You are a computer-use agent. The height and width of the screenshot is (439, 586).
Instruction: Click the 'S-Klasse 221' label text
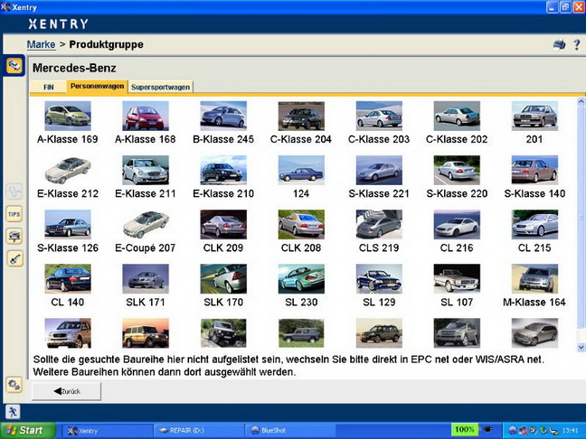(379, 193)
